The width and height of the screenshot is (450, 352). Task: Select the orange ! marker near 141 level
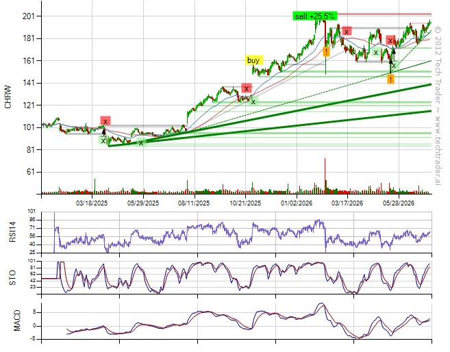click(390, 79)
